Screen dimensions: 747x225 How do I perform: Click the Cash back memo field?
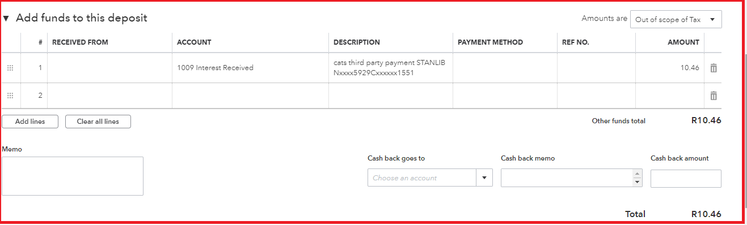point(567,178)
